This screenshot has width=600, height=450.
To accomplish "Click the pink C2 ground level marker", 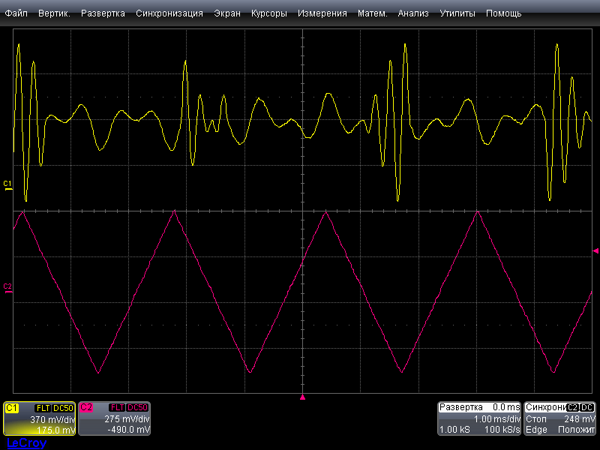I will [x=8, y=288].
